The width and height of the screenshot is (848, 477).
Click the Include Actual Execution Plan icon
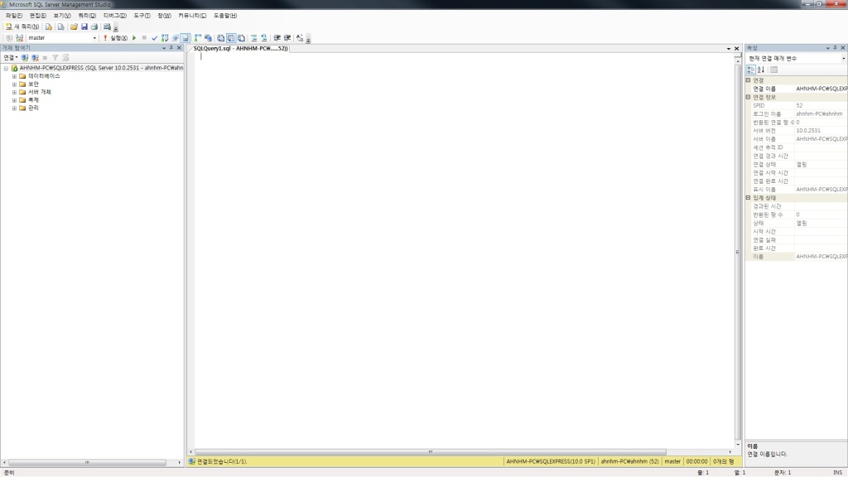click(197, 38)
